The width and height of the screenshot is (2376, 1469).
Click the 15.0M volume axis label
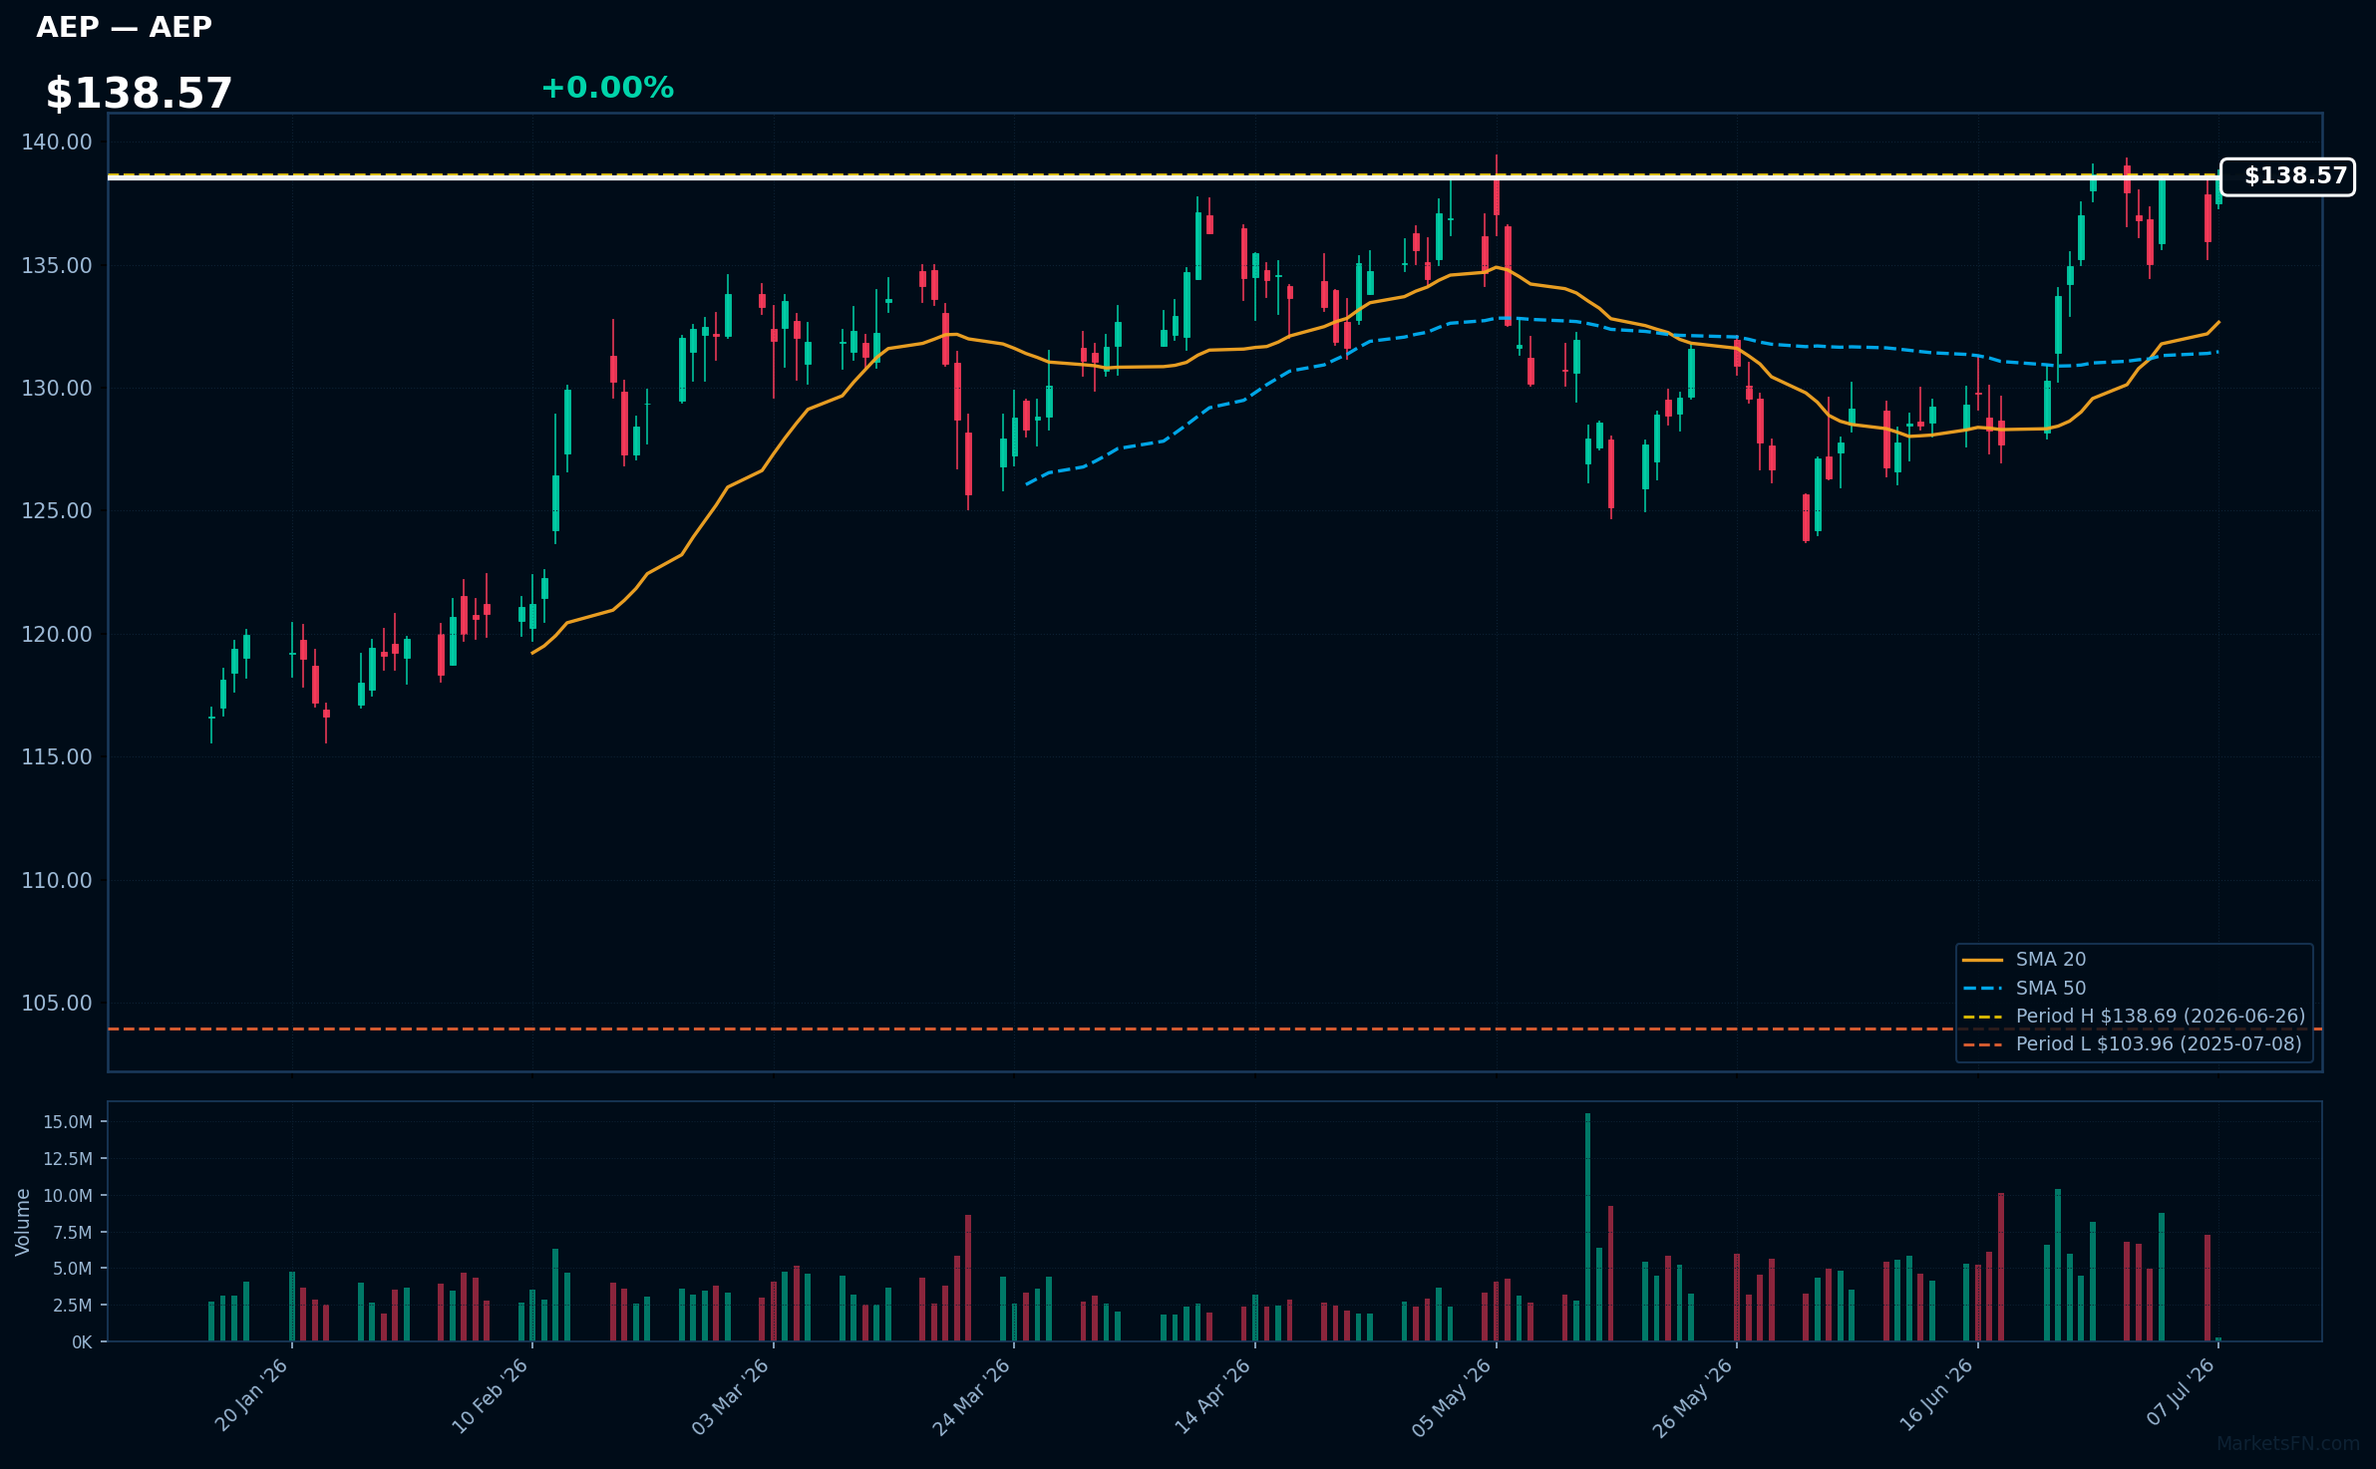68,1122
